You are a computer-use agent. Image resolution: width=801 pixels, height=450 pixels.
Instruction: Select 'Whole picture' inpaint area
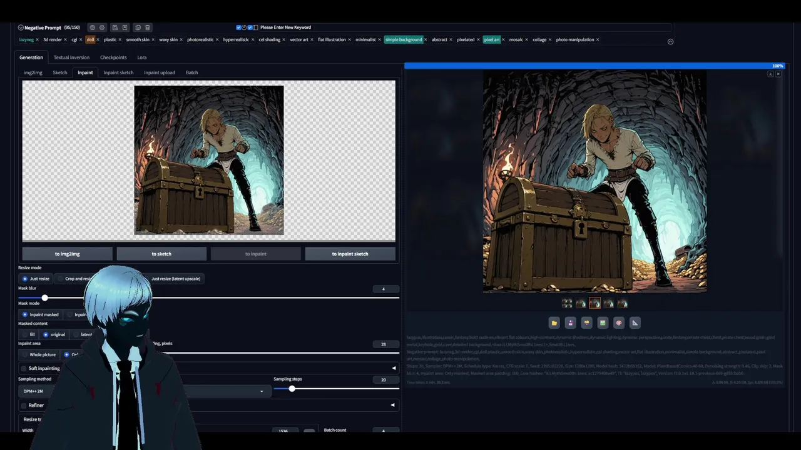click(39, 354)
